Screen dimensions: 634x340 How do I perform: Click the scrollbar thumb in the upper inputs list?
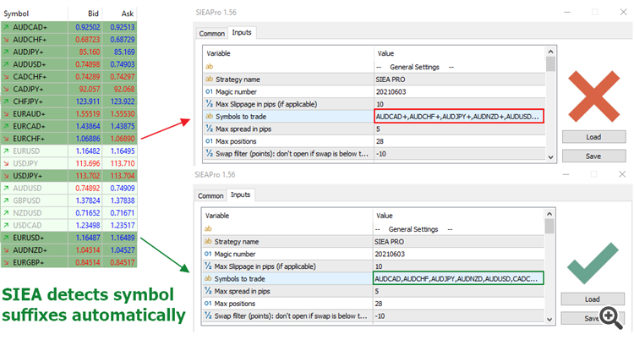click(550, 63)
